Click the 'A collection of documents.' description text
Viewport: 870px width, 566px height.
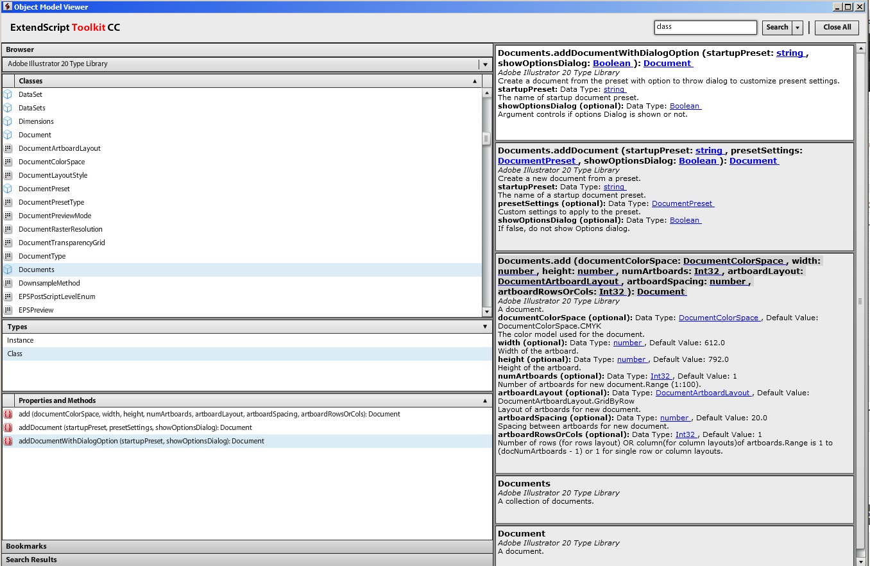[x=546, y=501]
